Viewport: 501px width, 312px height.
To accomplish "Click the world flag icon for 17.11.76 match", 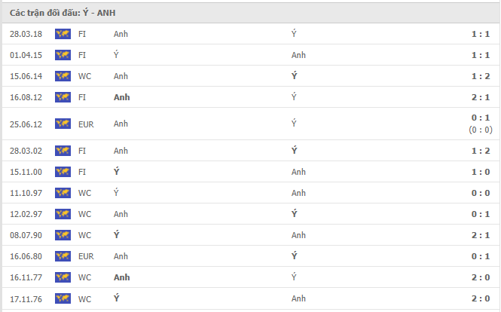I will click(x=63, y=298).
